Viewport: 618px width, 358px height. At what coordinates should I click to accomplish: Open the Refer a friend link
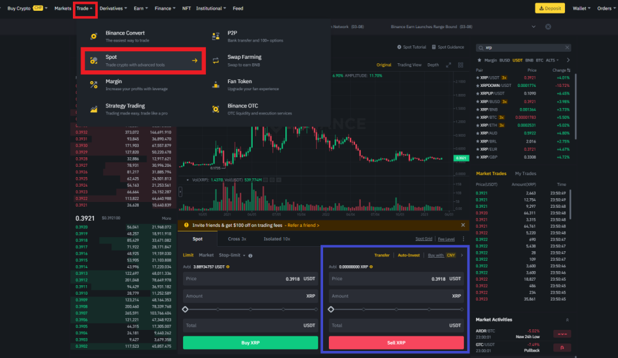click(x=303, y=225)
